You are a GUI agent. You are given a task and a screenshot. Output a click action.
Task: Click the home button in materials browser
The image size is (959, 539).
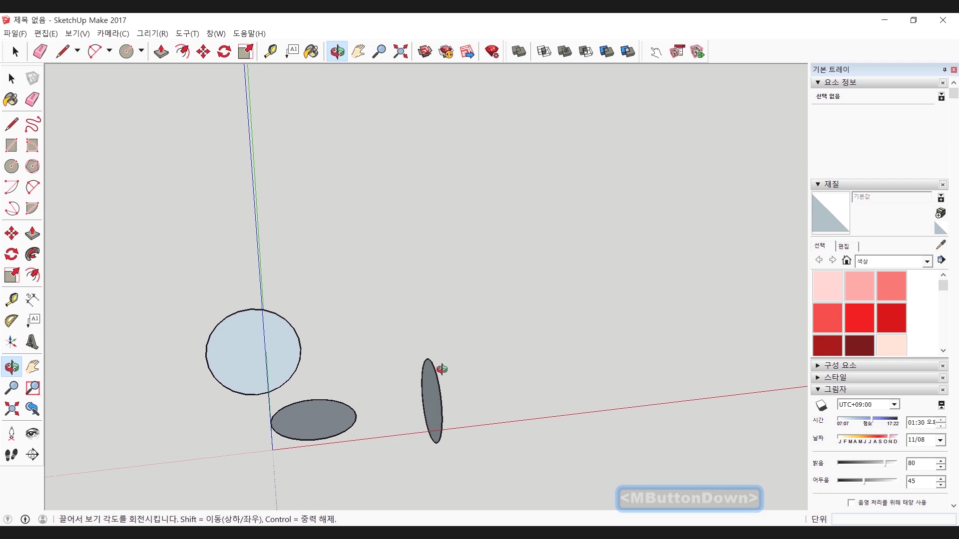click(846, 260)
